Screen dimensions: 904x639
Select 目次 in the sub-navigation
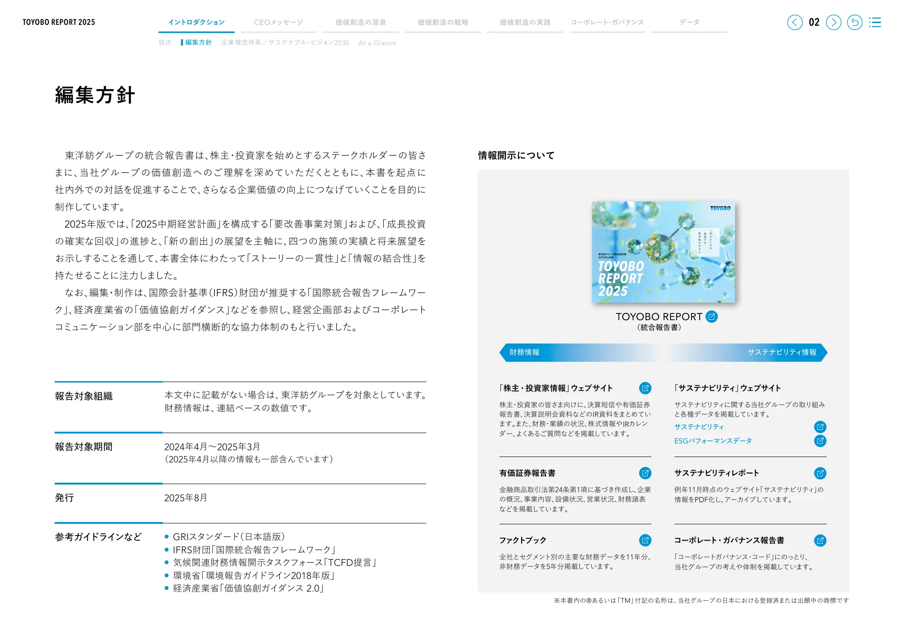point(165,43)
